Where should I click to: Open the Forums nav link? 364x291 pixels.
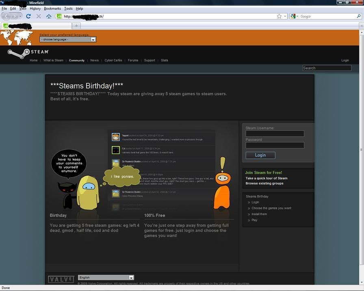coord(133,60)
